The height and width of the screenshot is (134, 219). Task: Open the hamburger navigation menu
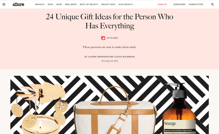tap(4, 4)
